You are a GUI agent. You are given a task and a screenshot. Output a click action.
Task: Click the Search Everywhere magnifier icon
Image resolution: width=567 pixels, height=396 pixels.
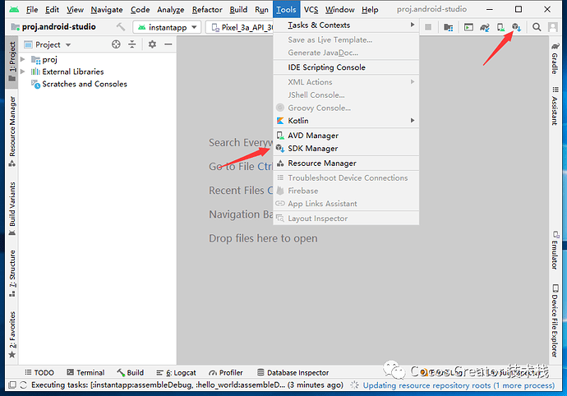click(x=537, y=27)
